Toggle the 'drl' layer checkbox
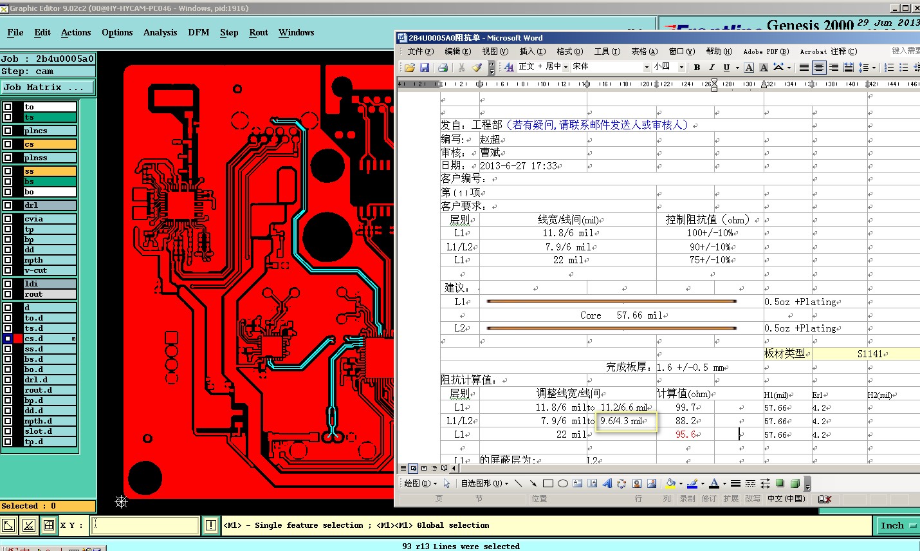920x551 pixels. coord(8,205)
